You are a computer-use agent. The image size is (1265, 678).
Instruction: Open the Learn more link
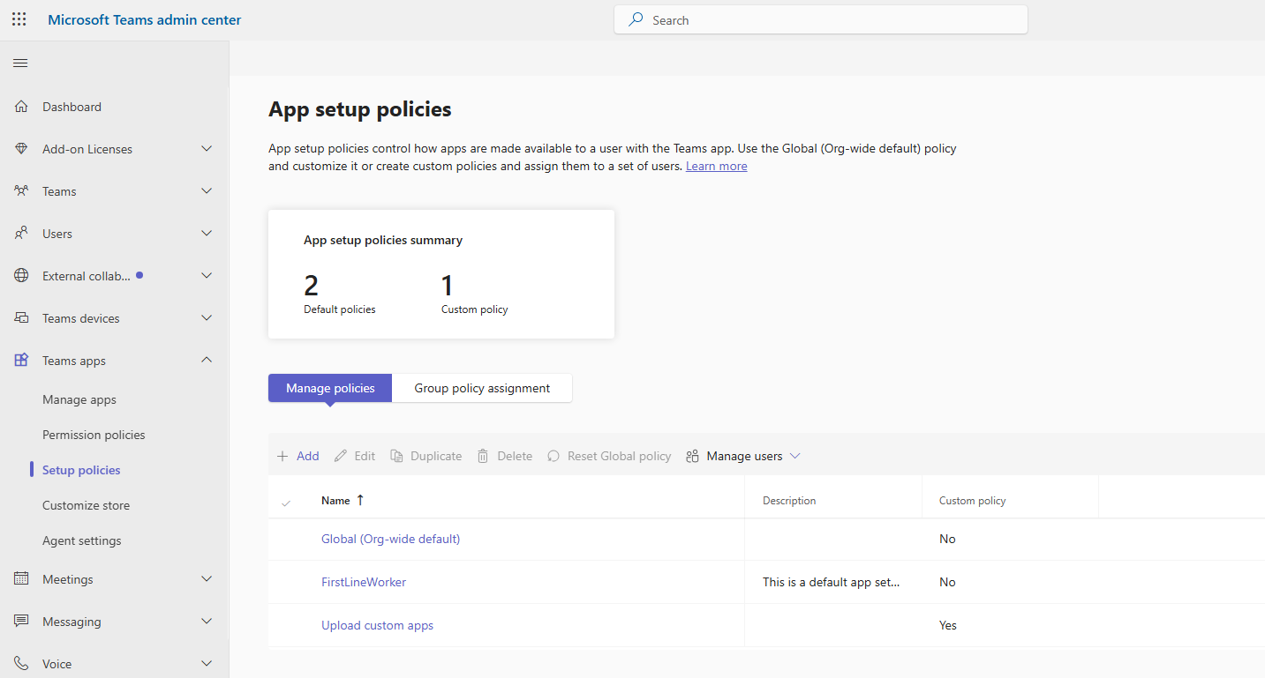(x=716, y=166)
